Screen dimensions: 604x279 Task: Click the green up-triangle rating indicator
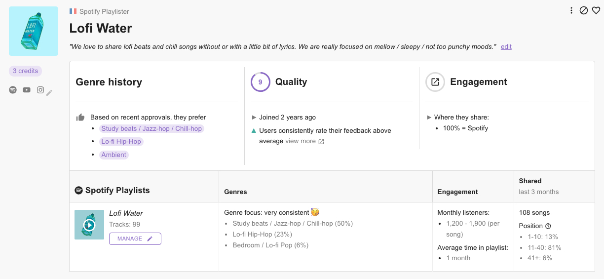[x=254, y=131]
